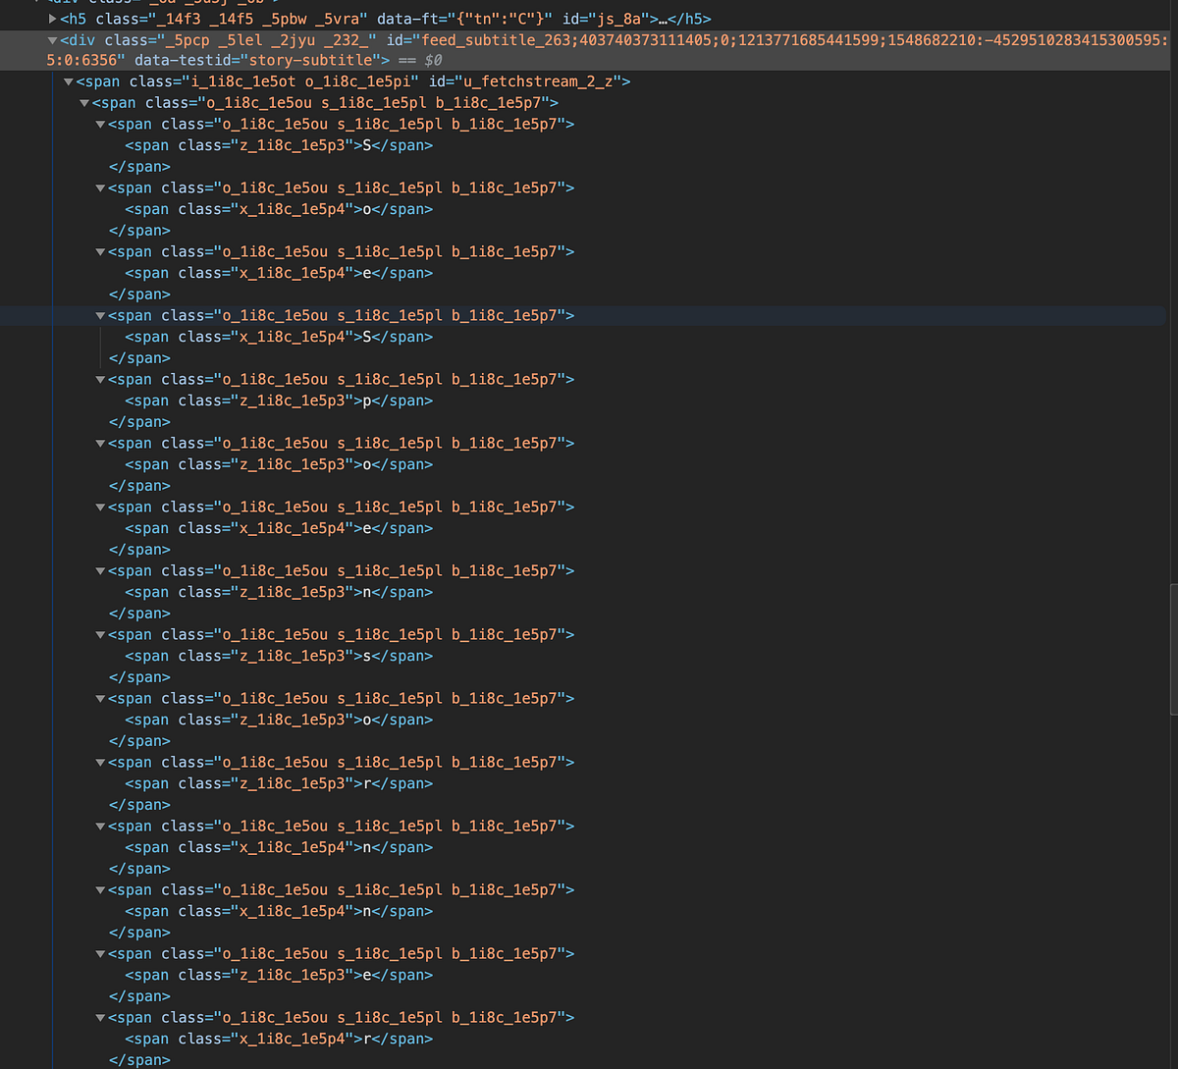
Task: Collapse the parent span of x_1i8c_1e5p4 uppercase "S"
Action: click(100, 316)
